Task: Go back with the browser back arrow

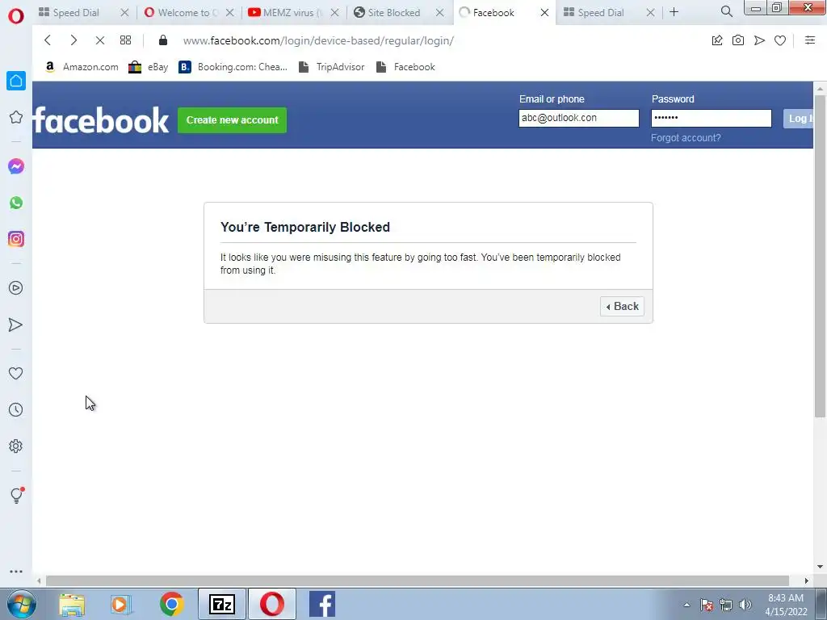Action: [x=48, y=40]
